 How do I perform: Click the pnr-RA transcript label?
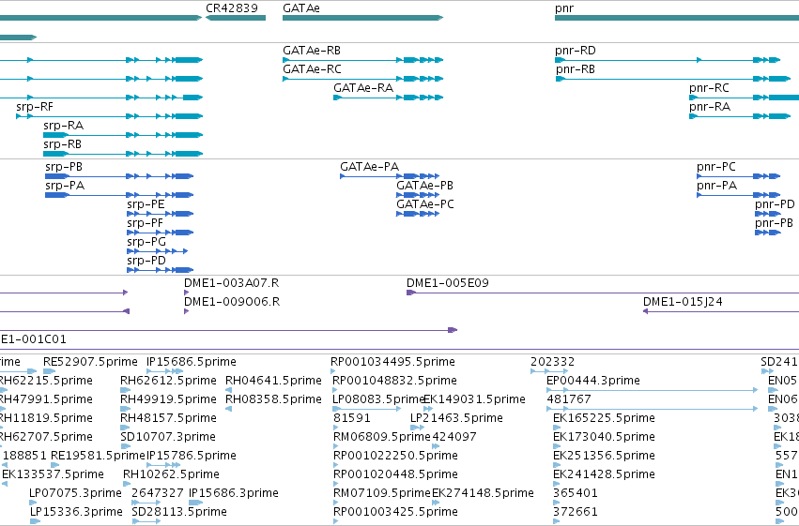(709, 107)
